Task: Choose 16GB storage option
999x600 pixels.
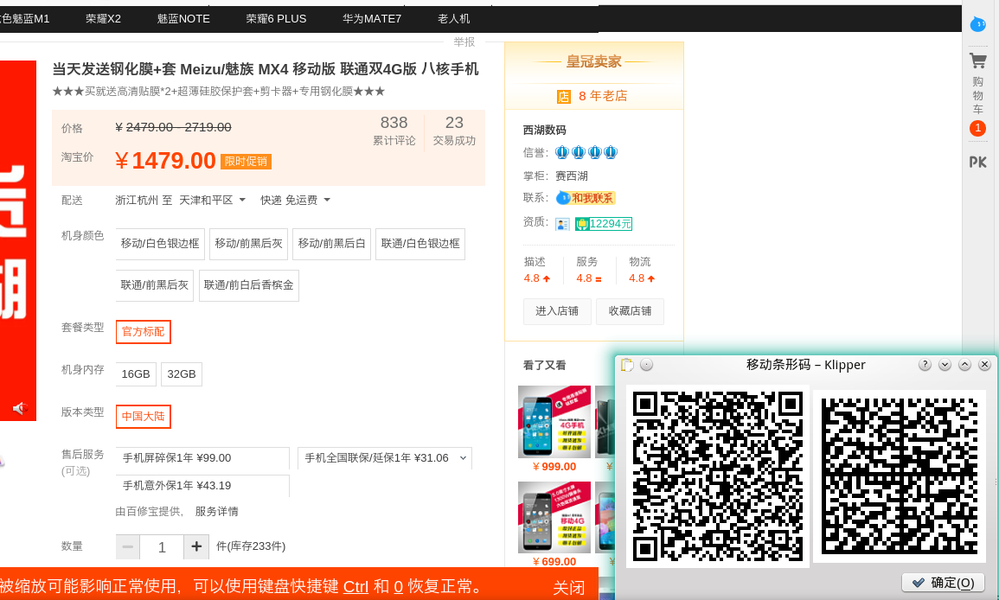Action: [x=136, y=373]
